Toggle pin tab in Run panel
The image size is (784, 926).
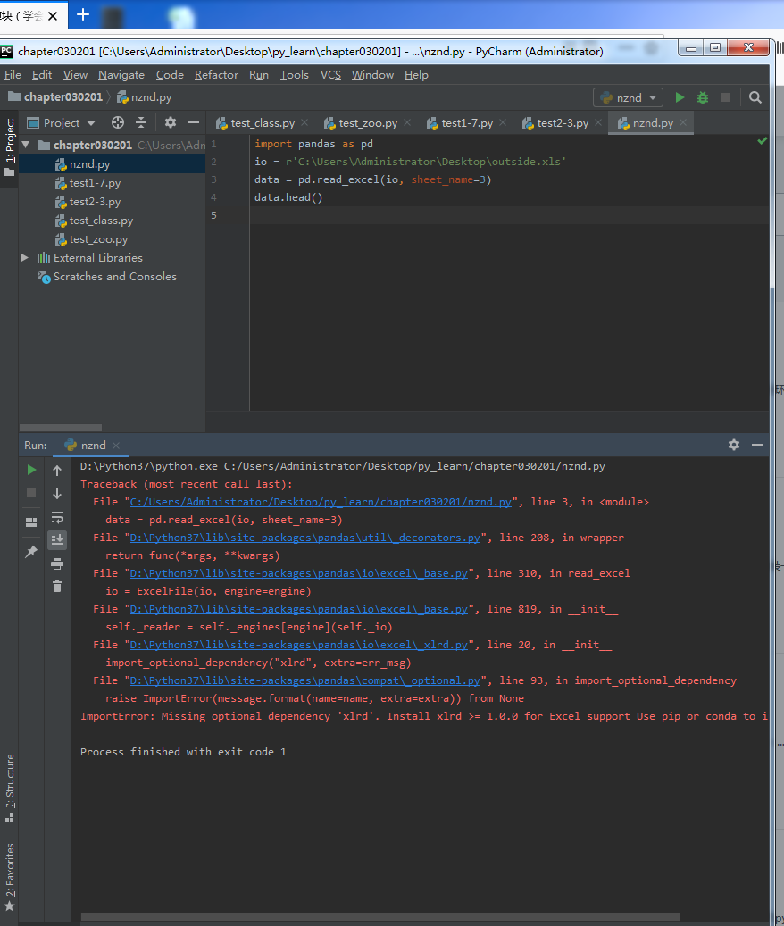31,552
